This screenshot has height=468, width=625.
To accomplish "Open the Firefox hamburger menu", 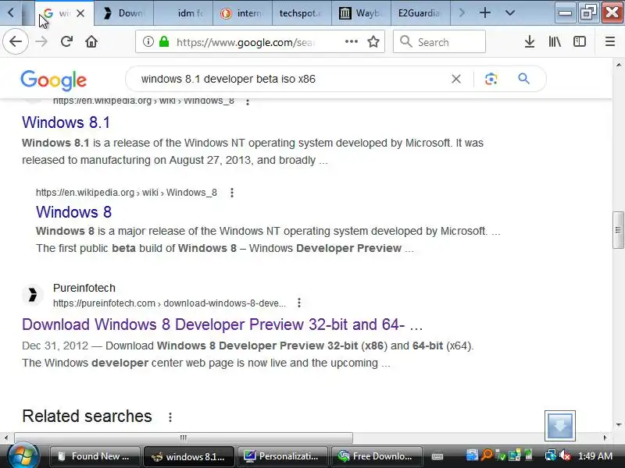I will click(x=610, y=41).
